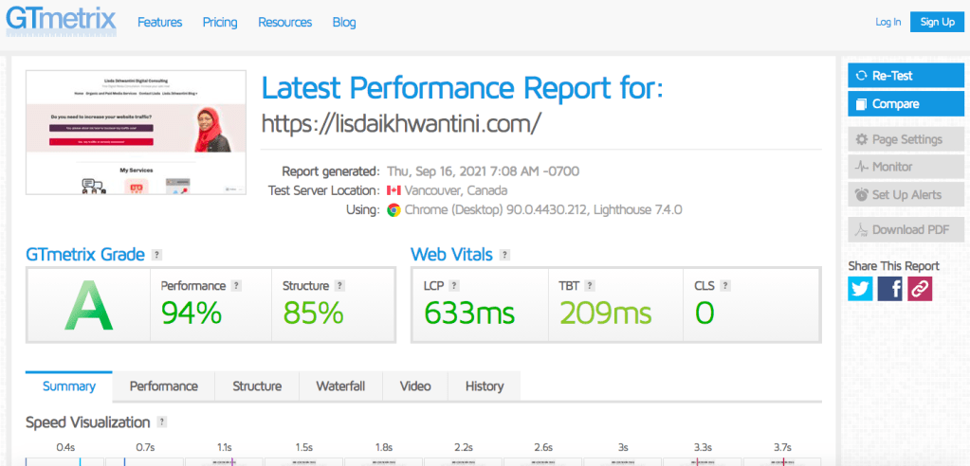Click the 3.7s speed visualization frame

(x=782, y=461)
